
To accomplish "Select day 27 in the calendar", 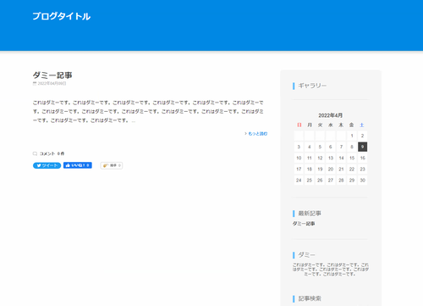I will coord(331,180).
